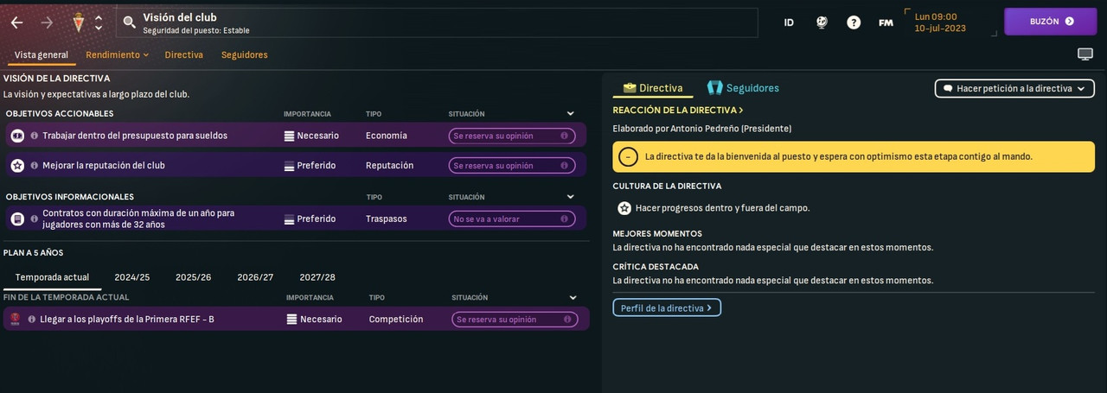Select the 2025/26 season tab
This screenshot has height=393, width=1107.
[194, 277]
